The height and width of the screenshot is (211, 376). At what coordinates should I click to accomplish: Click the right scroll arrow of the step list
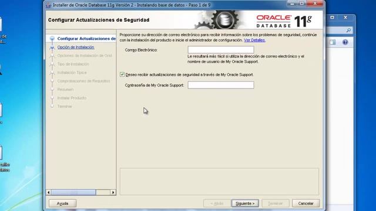(113, 192)
